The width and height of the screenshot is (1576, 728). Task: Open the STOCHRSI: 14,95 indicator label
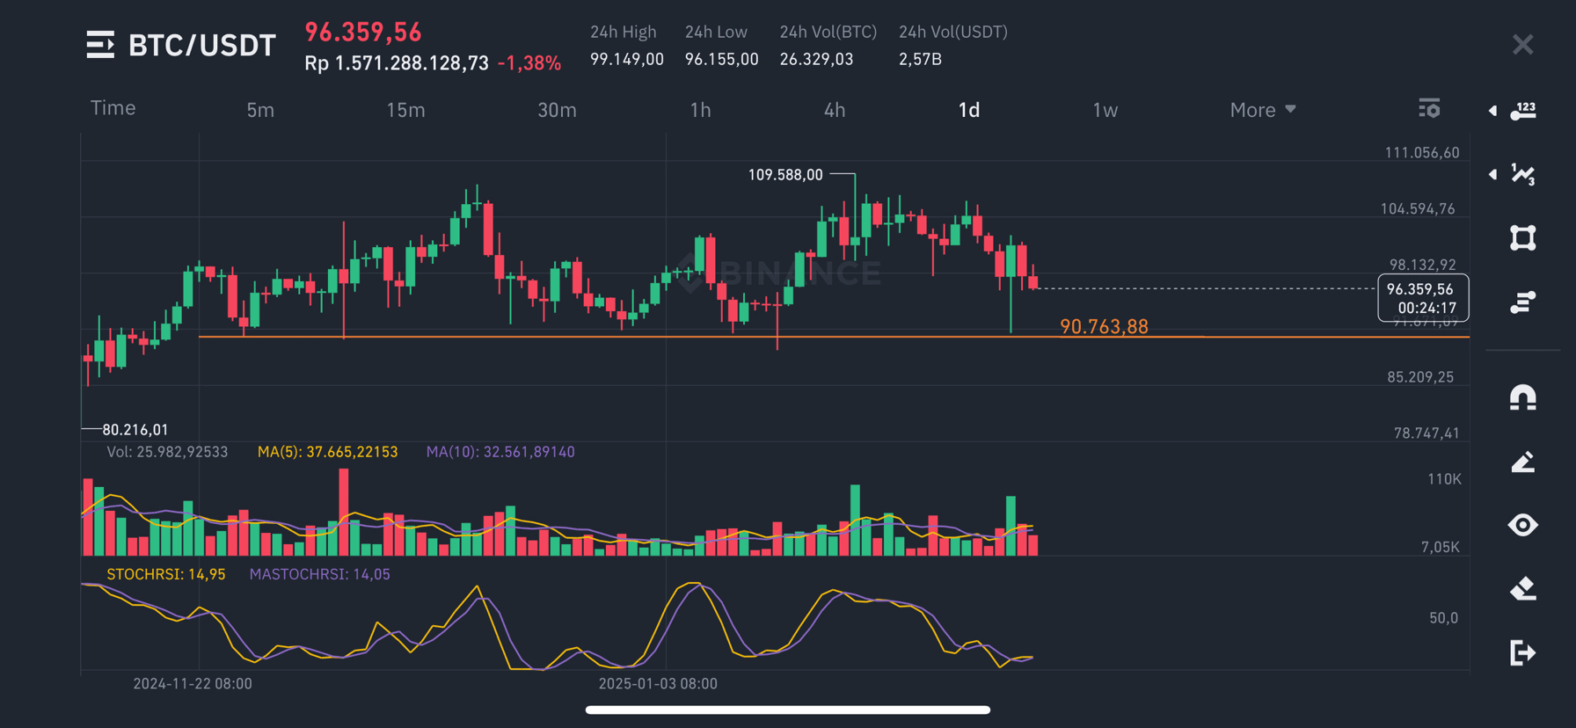(x=165, y=574)
